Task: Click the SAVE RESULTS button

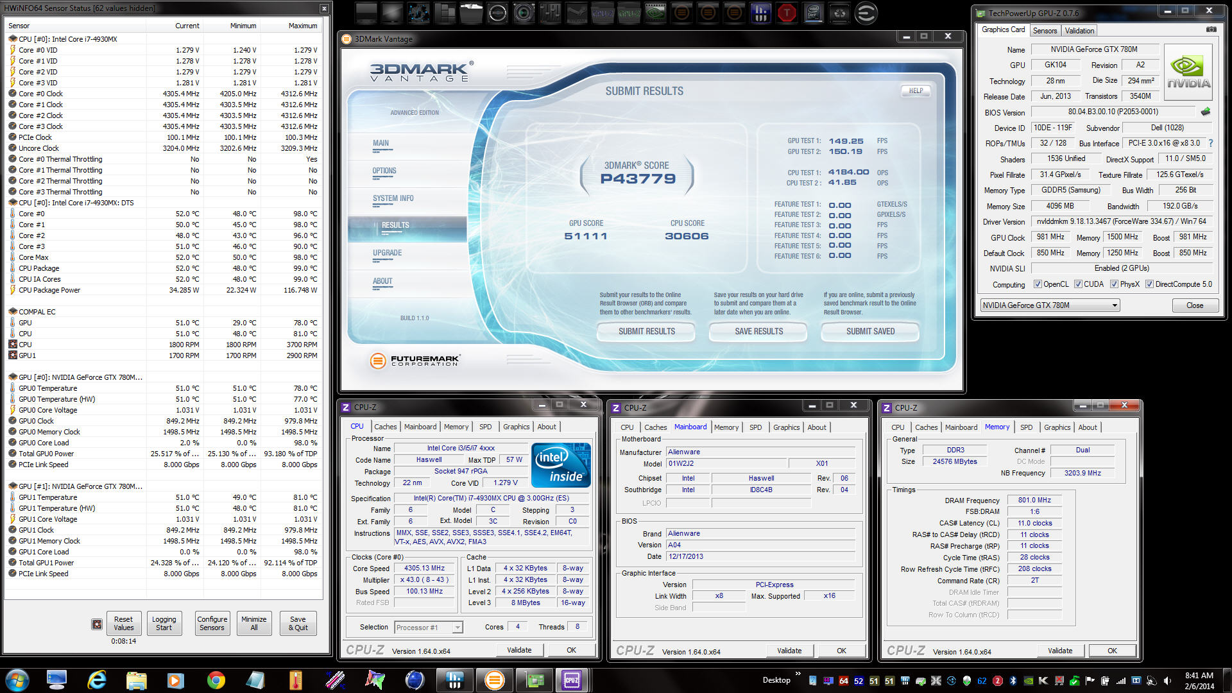Action: tap(758, 331)
